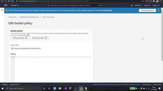The height and width of the screenshot is (91, 163).
Task: Focus the AWS search bar
Action: [75, 5]
